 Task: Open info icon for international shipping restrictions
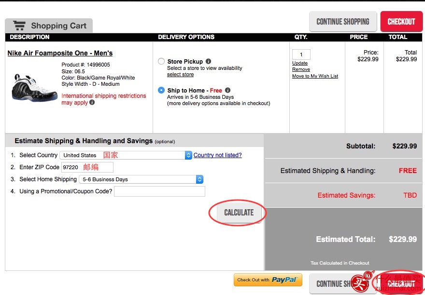[x=92, y=102]
